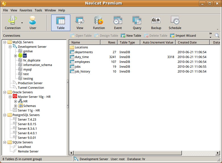This screenshot has height=163, width=222.
Task: Select the testing database node
Action: pos(28,79)
